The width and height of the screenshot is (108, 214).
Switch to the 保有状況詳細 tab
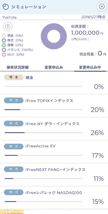(17, 67)
